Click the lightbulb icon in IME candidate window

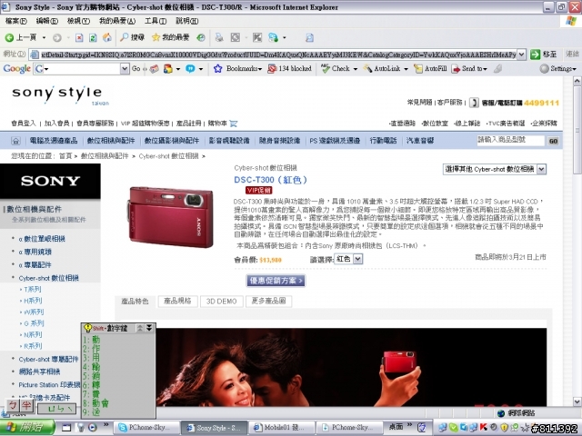(87, 328)
